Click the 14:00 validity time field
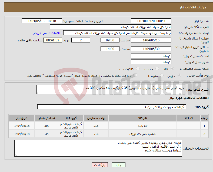 coord(110,49)
